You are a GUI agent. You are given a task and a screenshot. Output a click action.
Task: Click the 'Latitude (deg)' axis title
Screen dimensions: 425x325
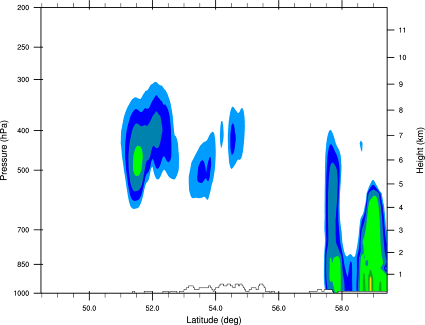214,320
